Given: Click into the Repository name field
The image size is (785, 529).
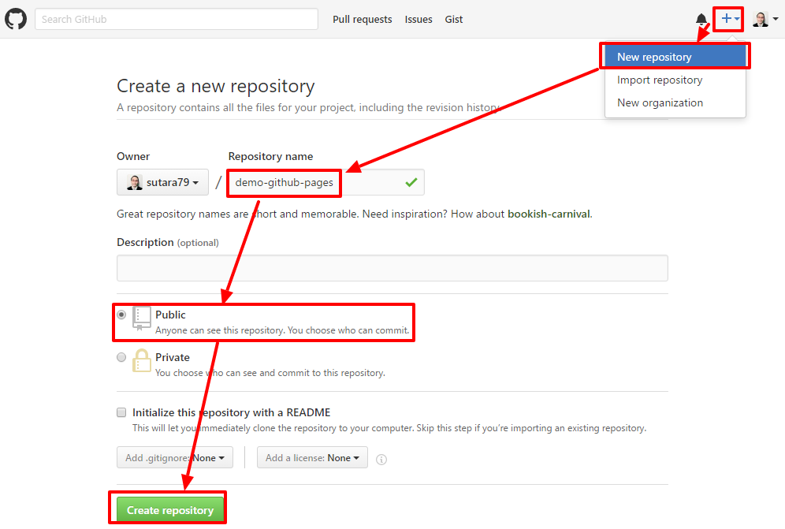Looking at the screenshot, I should 326,182.
